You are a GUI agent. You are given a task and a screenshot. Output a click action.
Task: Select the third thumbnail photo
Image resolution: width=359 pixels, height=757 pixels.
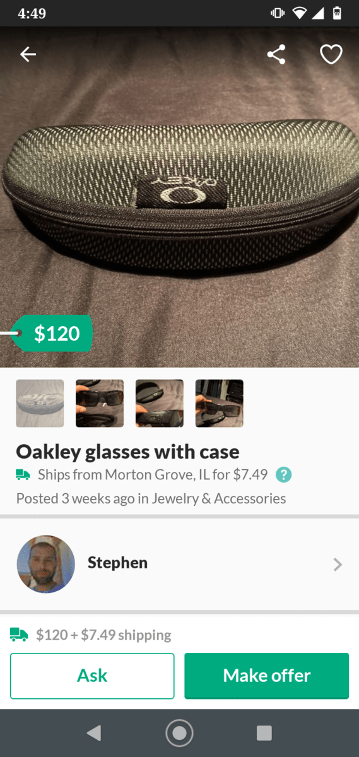point(160,403)
